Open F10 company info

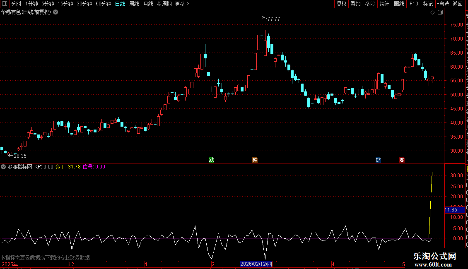(x=414, y=4)
